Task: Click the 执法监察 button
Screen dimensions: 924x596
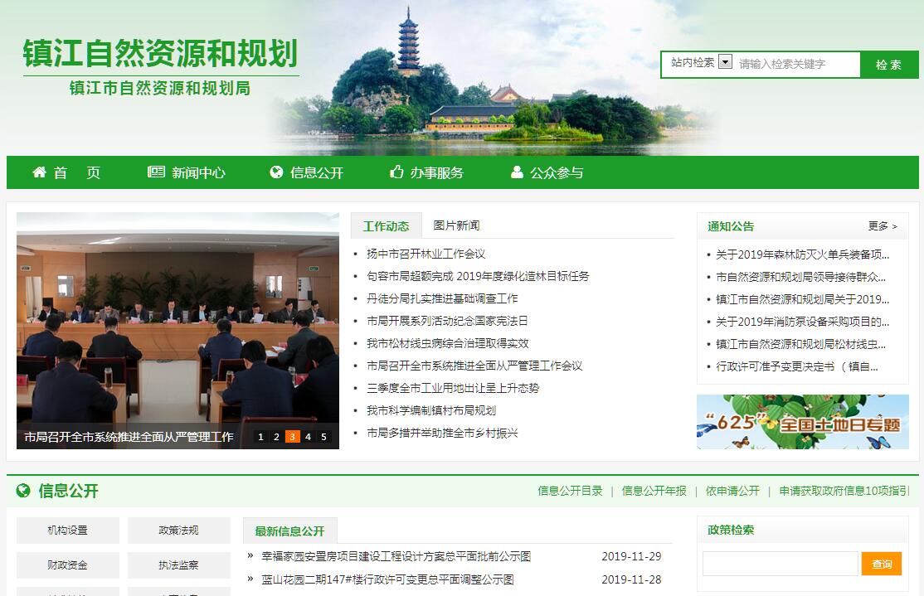Action: coord(178,565)
